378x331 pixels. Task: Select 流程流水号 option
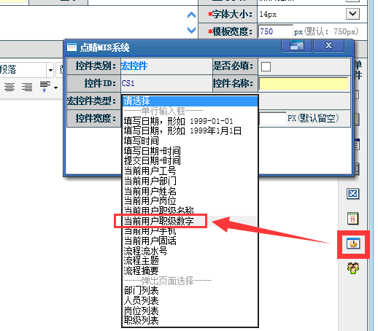coord(145,251)
